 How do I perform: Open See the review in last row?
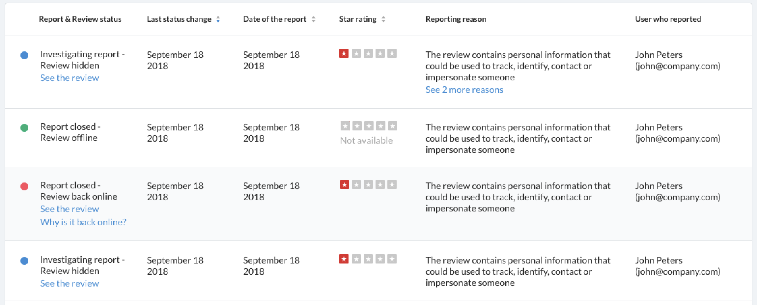pyautogui.click(x=70, y=284)
